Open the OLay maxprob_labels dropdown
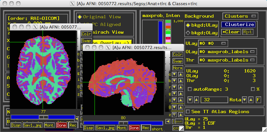Screen dimensions: 267x132 pyautogui.click(x=228, y=52)
